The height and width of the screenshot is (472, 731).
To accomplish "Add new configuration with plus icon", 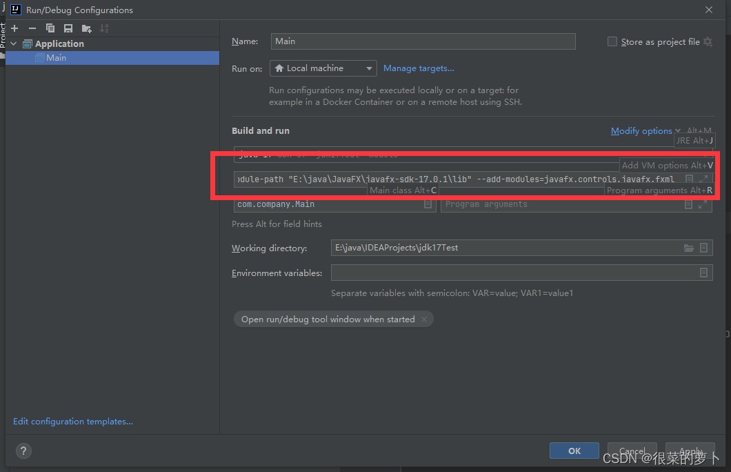I will pos(14,28).
